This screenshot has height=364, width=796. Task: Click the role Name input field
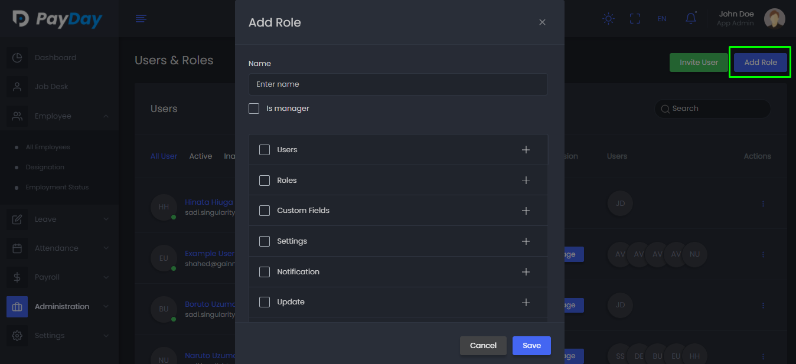398,84
